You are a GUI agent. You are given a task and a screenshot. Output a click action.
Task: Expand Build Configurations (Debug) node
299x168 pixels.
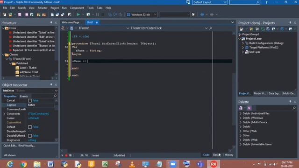coord(243,43)
